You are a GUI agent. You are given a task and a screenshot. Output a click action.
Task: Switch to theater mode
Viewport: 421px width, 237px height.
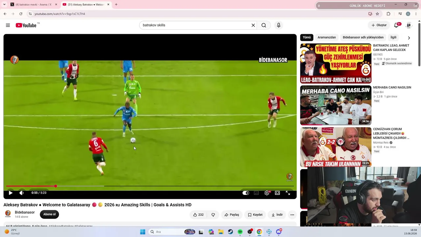click(x=277, y=193)
